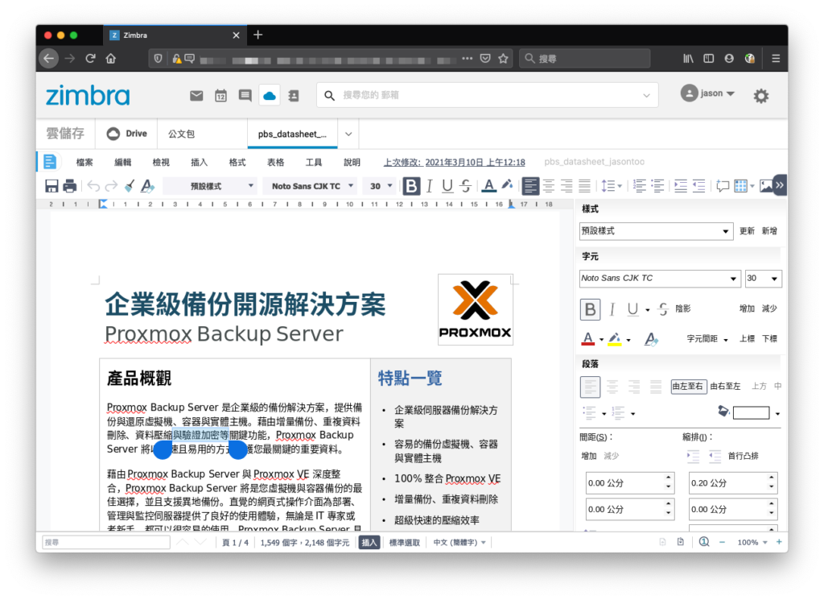824x600 pixels.
Task: Open Zimbra Contacts icon
Action: tap(294, 96)
